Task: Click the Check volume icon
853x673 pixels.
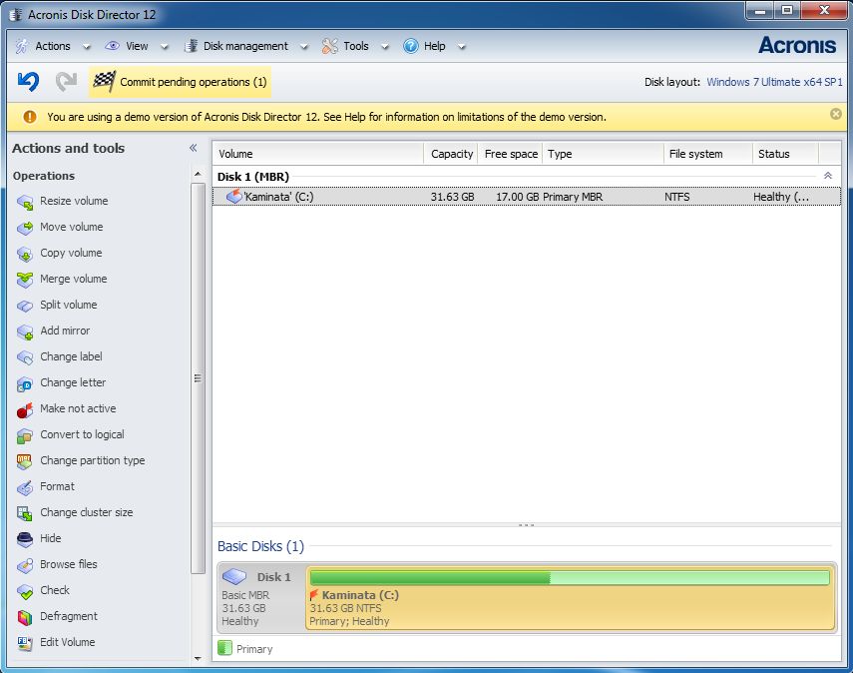Action: (25, 591)
